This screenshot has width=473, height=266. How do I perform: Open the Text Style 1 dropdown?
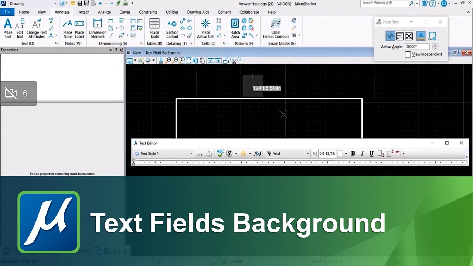tap(163, 153)
